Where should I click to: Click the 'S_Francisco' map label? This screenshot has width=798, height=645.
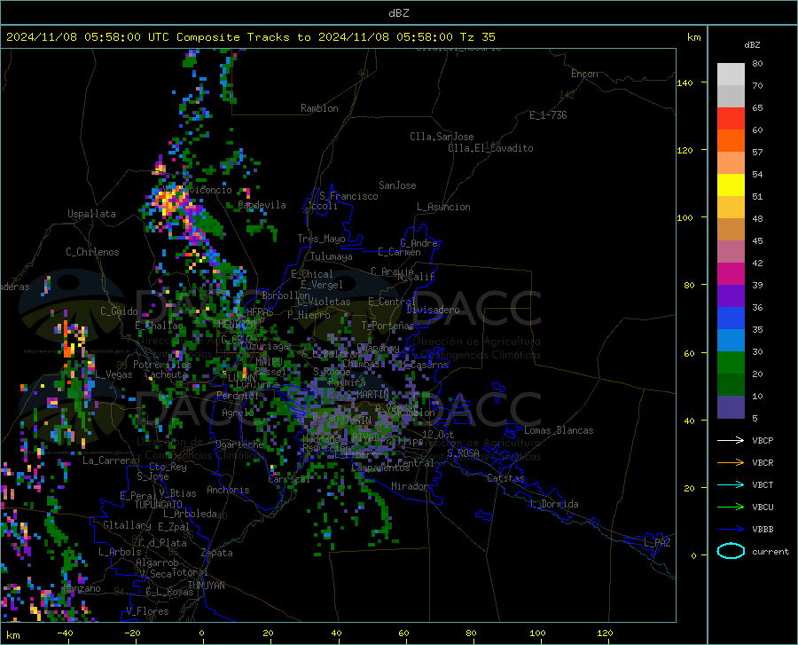tap(348, 196)
